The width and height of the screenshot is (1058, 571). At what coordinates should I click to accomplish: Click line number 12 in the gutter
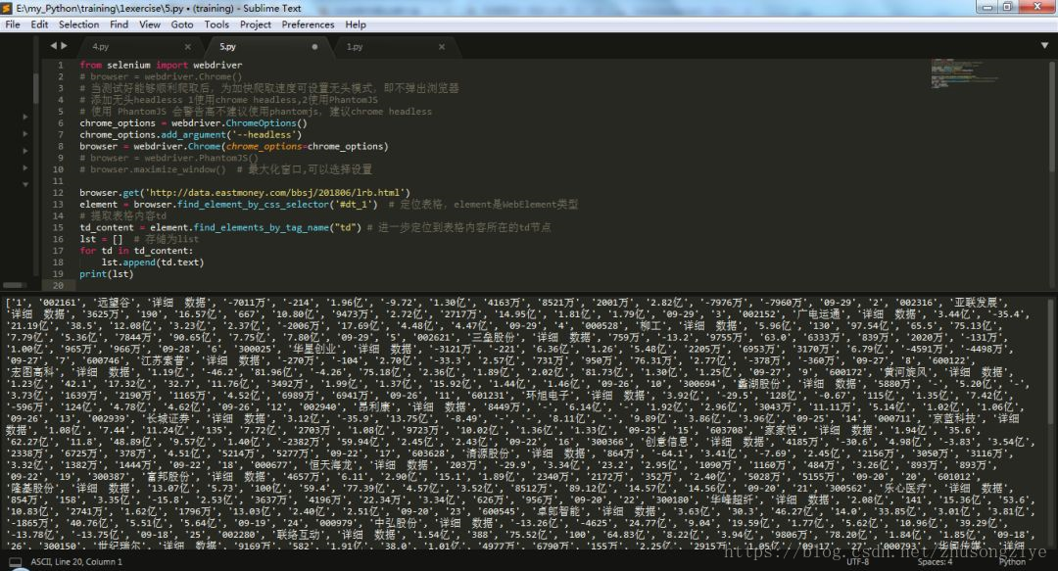(x=58, y=192)
